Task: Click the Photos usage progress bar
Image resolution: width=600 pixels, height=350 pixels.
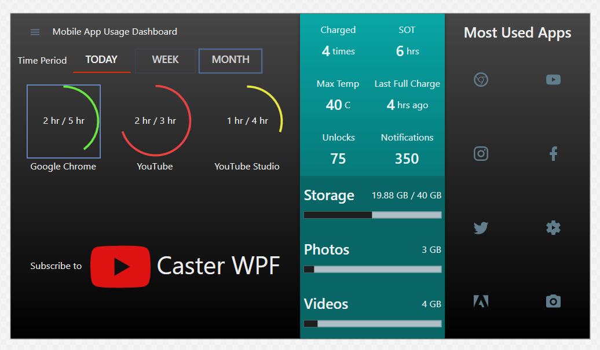Action: coord(372,270)
